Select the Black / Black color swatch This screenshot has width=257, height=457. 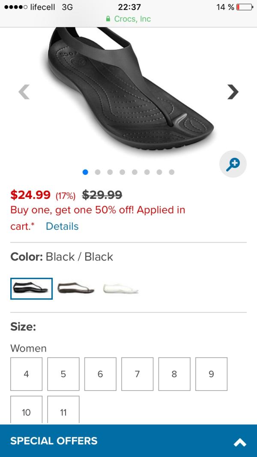(32, 289)
